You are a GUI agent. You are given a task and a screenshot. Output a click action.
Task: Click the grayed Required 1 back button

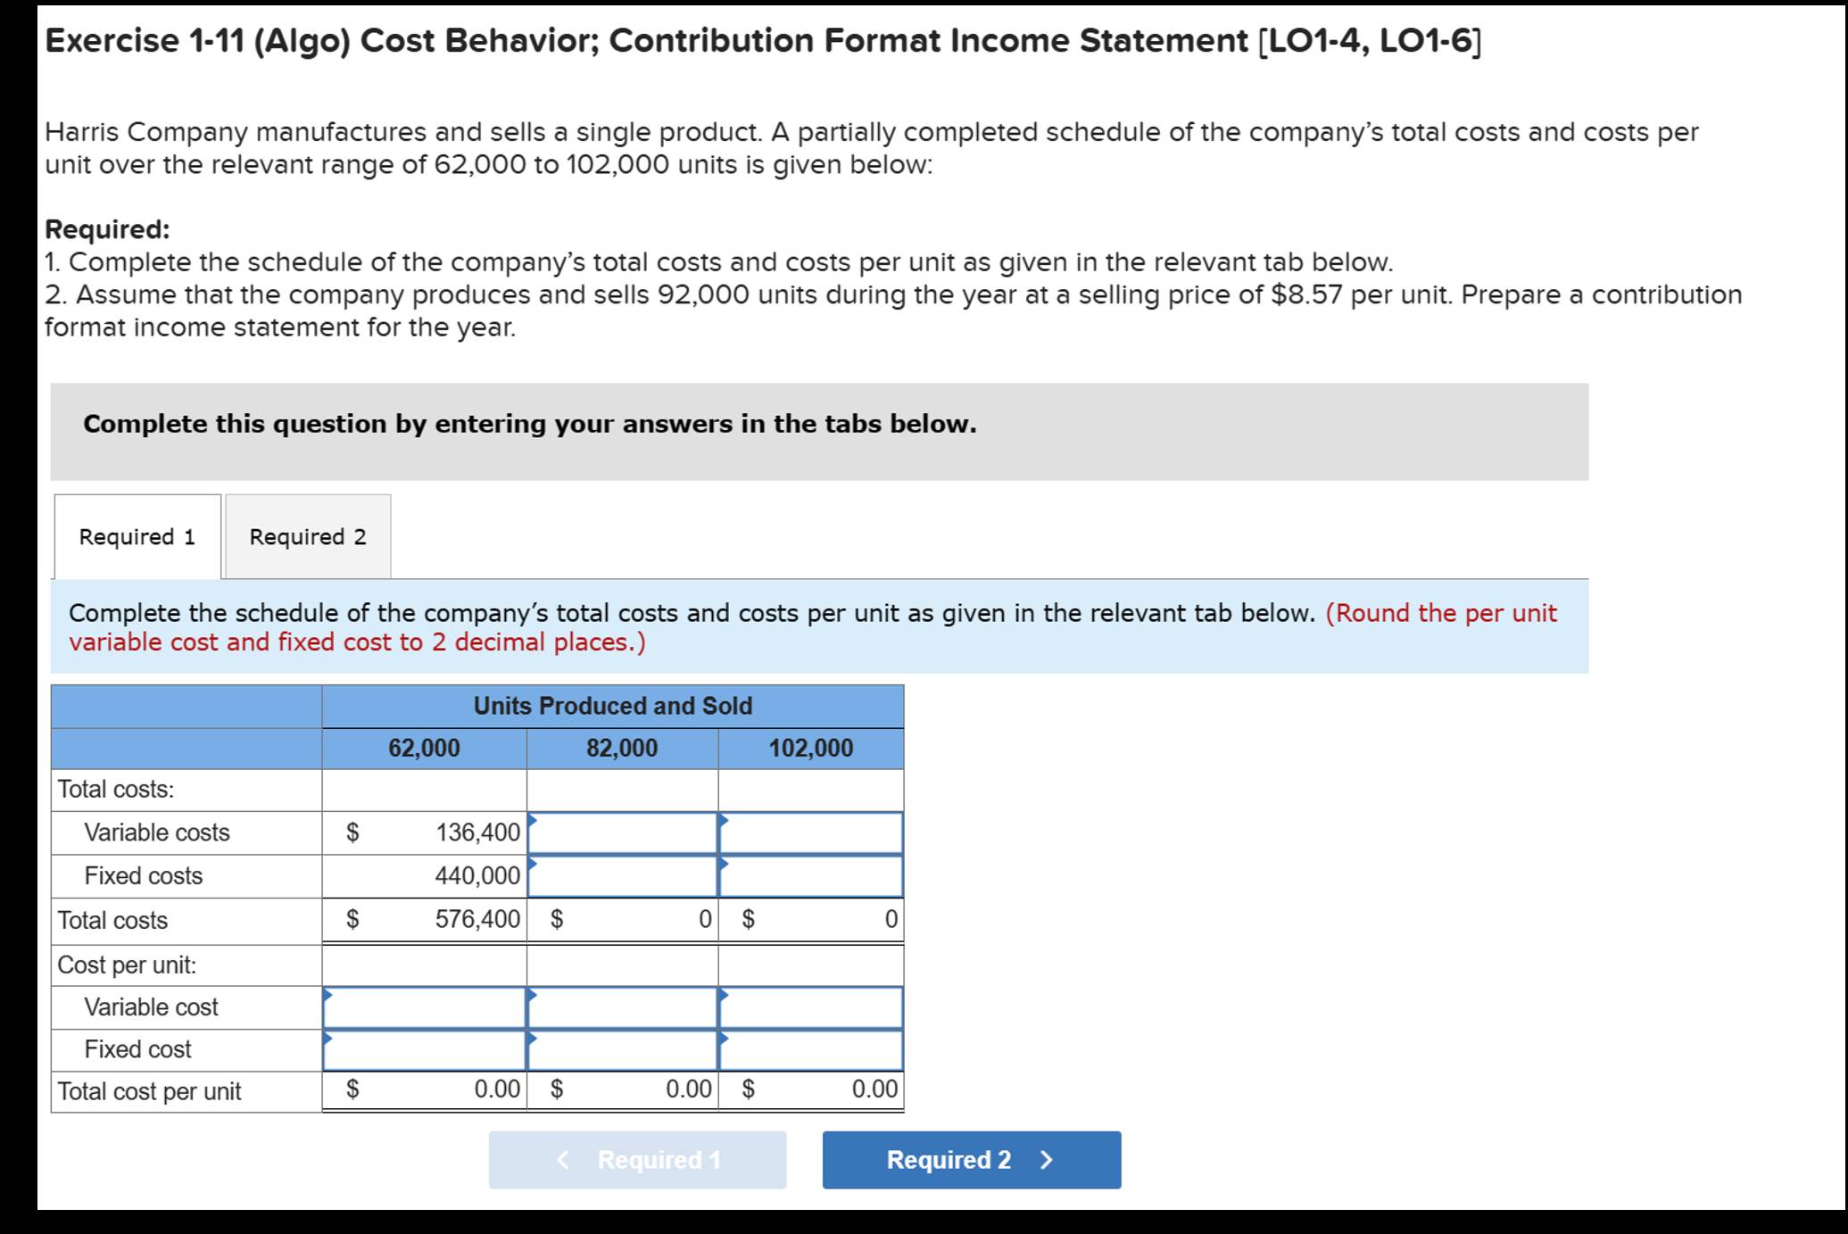coord(637,1160)
